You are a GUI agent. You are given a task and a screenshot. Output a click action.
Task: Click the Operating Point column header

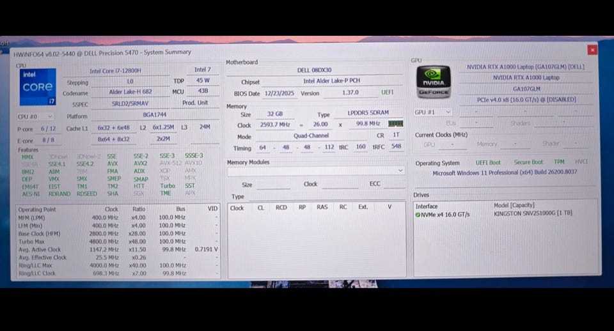(x=37, y=210)
